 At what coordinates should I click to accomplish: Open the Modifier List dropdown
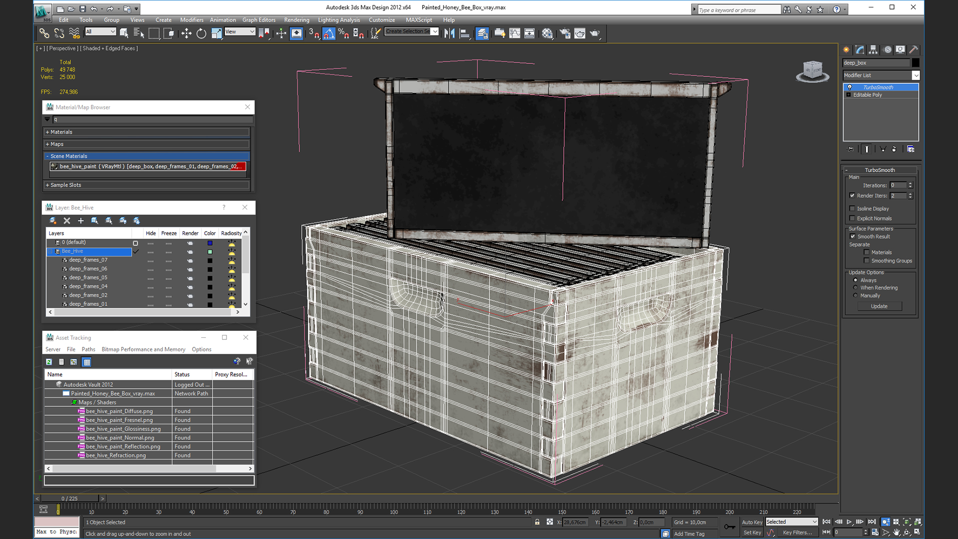pos(916,75)
